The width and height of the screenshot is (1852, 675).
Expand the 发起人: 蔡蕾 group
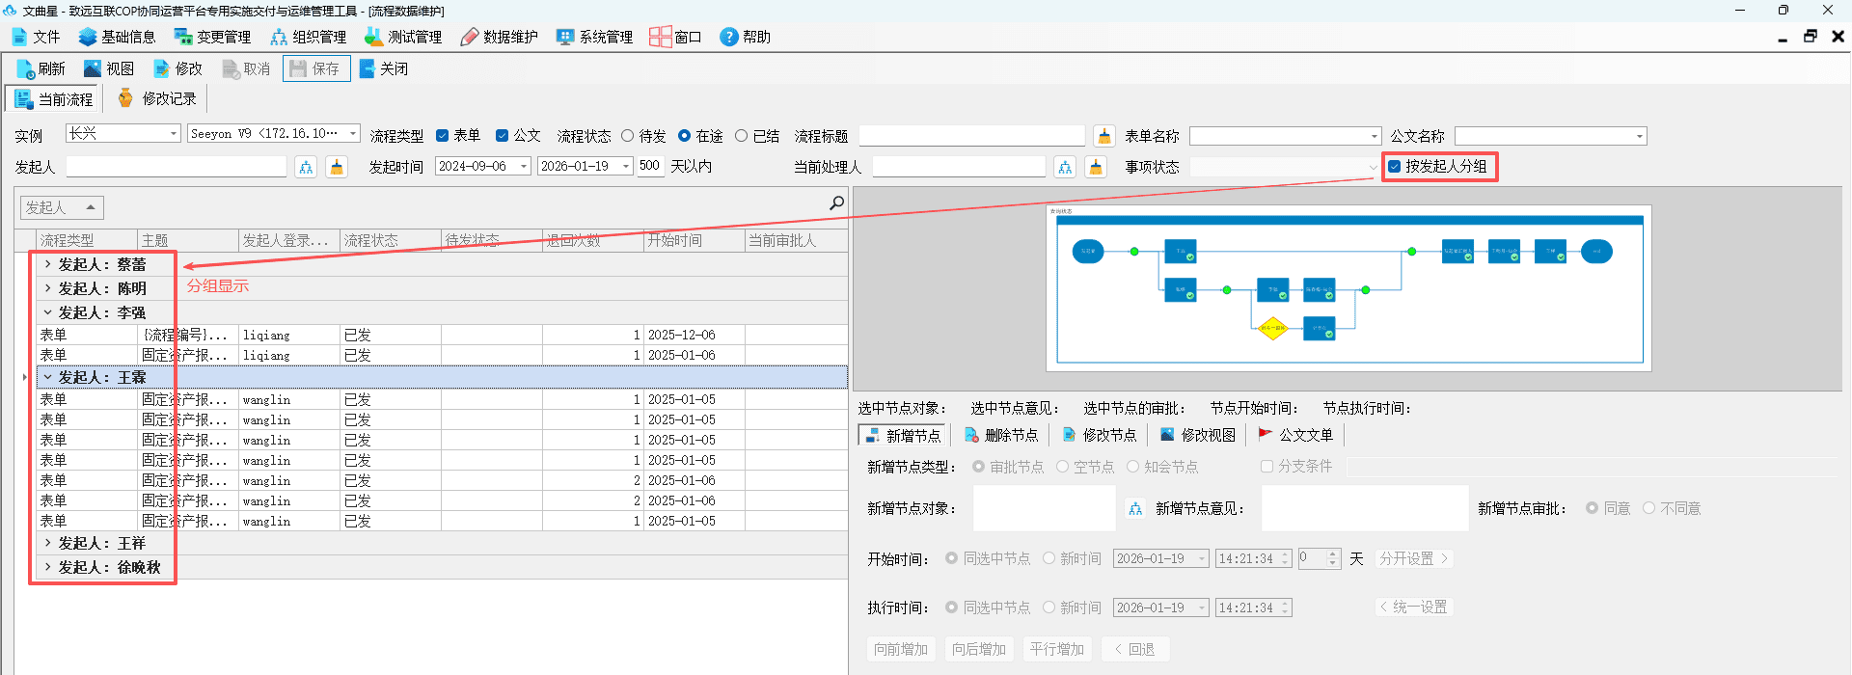[x=47, y=263]
